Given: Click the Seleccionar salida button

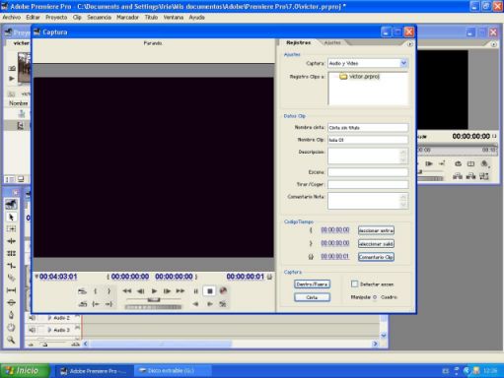Looking at the screenshot, I should coord(376,244).
